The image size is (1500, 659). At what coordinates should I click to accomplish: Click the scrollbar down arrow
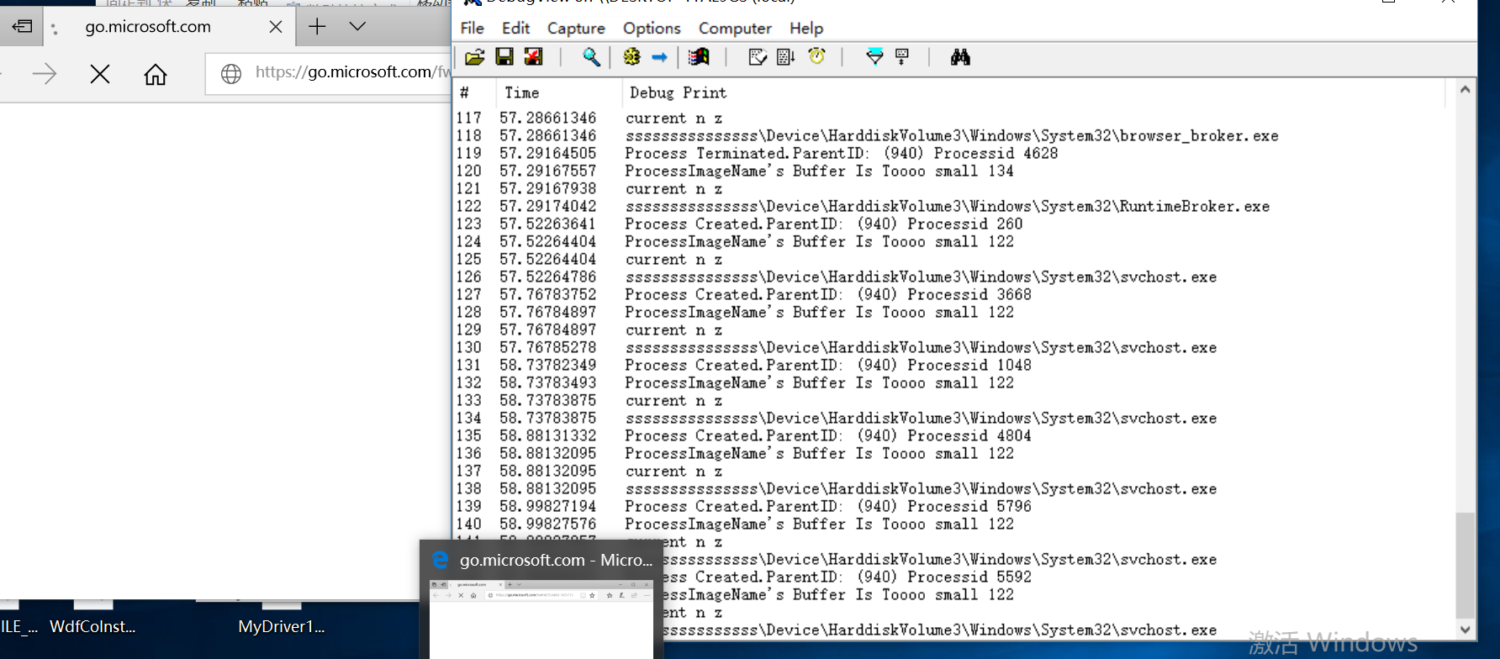(x=1466, y=629)
